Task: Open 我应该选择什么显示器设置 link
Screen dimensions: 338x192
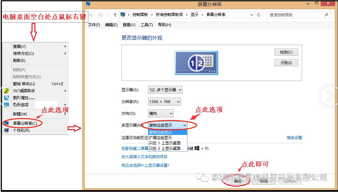Action: click(x=145, y=166)
